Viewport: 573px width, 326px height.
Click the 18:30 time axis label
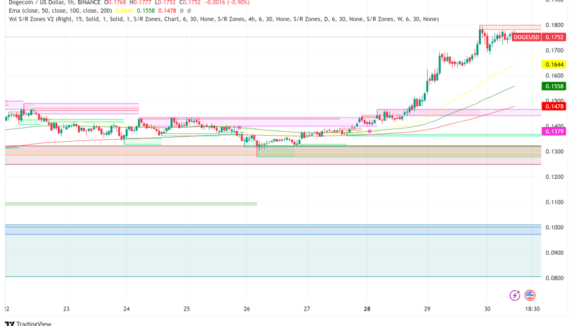click(533, 309)
